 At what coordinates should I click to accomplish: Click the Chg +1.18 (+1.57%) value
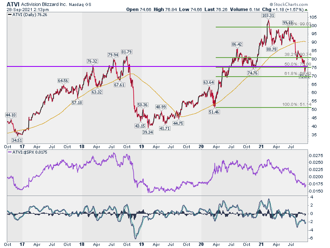283,9
